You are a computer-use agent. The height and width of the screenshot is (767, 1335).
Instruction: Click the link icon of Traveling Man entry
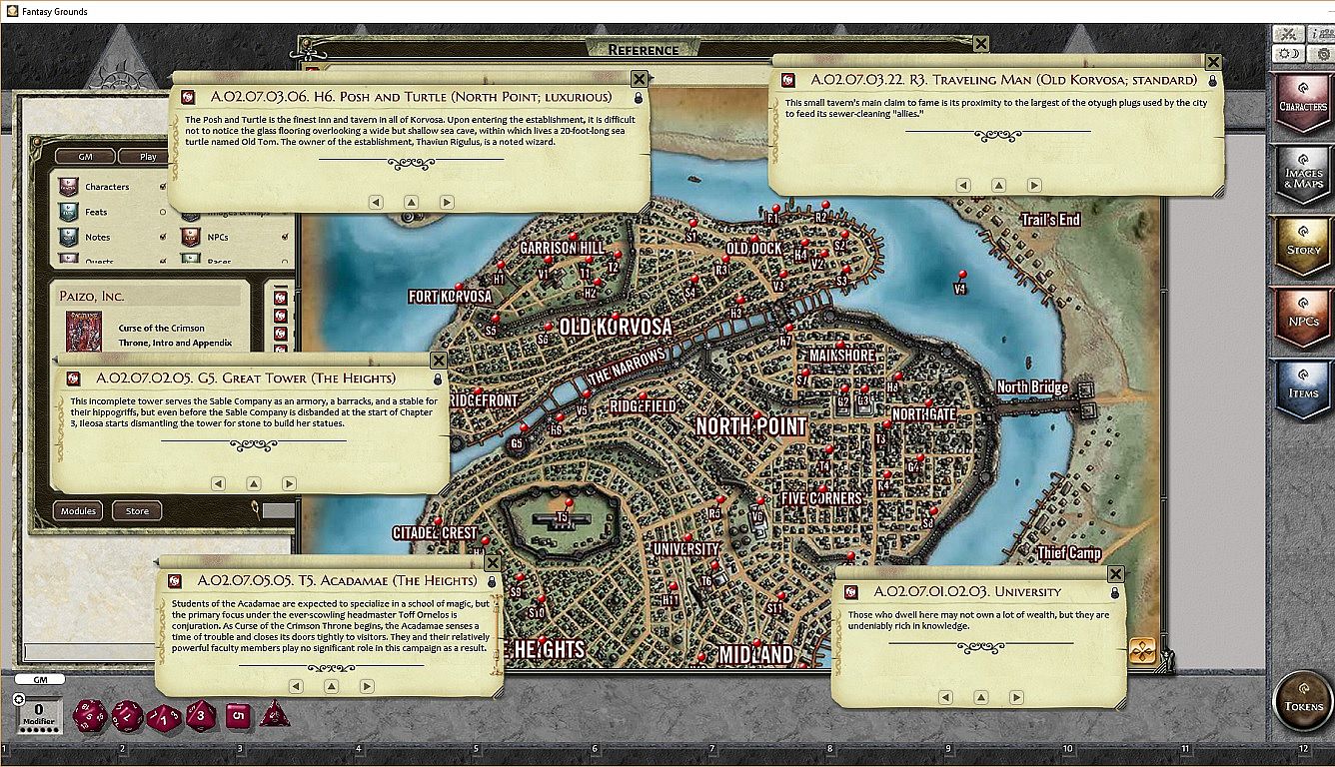pos(788,80)
